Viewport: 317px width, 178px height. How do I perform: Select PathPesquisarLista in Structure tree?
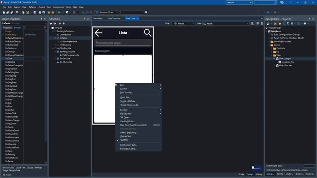tap(70, 55)
